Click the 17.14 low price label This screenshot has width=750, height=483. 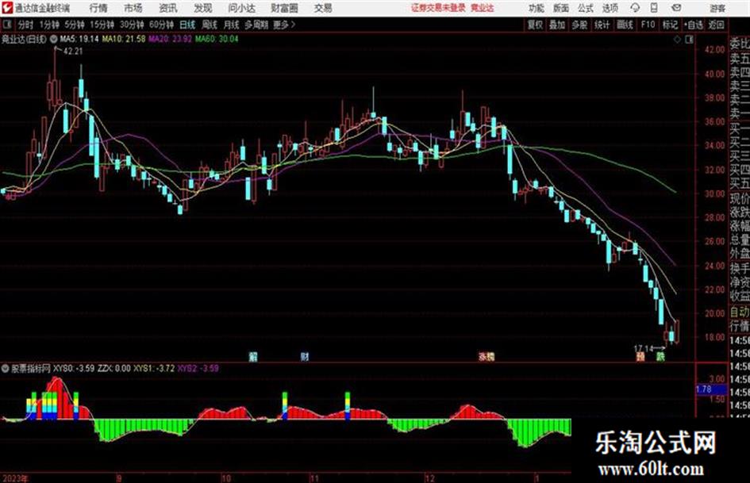pyautogui.click(x=644, y=349)
